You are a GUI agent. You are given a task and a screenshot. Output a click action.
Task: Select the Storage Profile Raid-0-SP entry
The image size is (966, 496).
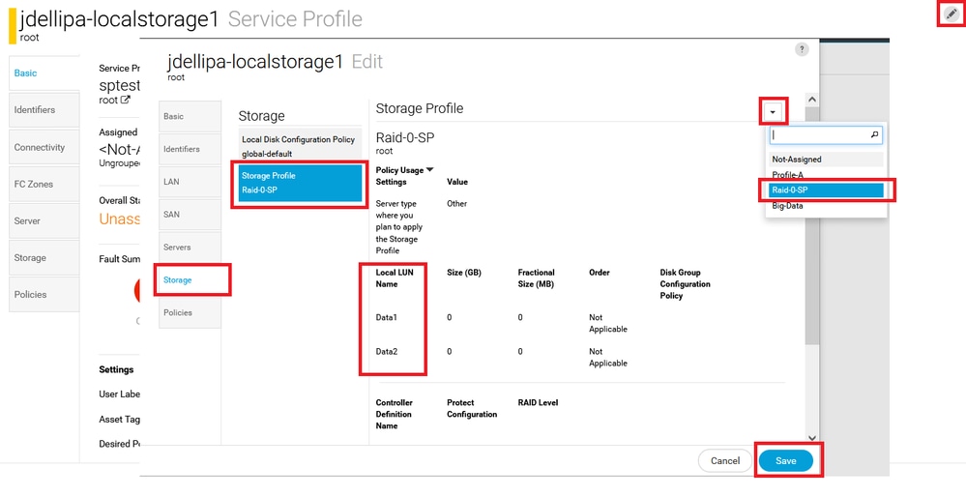(300, 183)
